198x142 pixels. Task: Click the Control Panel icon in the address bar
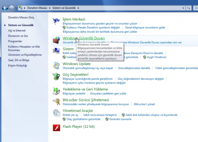21,8
